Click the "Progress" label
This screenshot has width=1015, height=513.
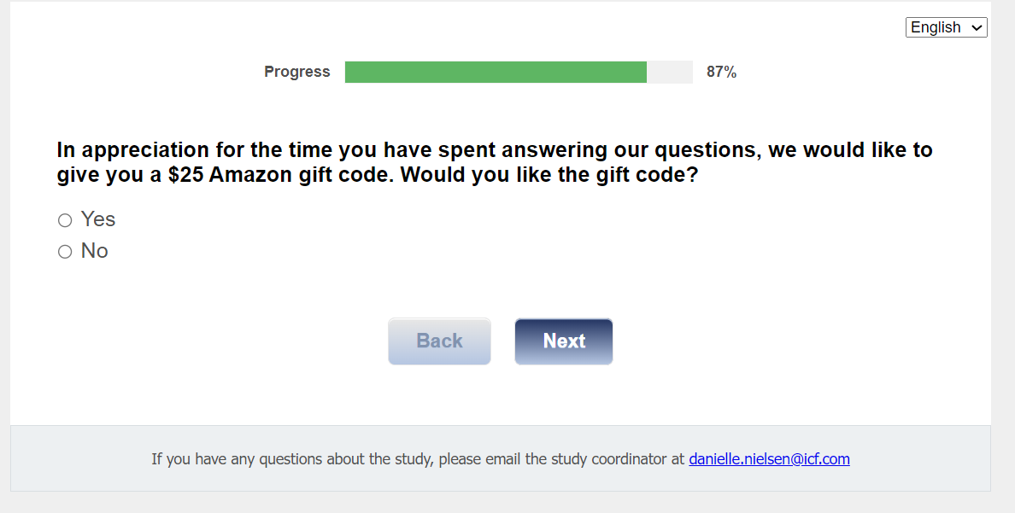pos(296,73)
